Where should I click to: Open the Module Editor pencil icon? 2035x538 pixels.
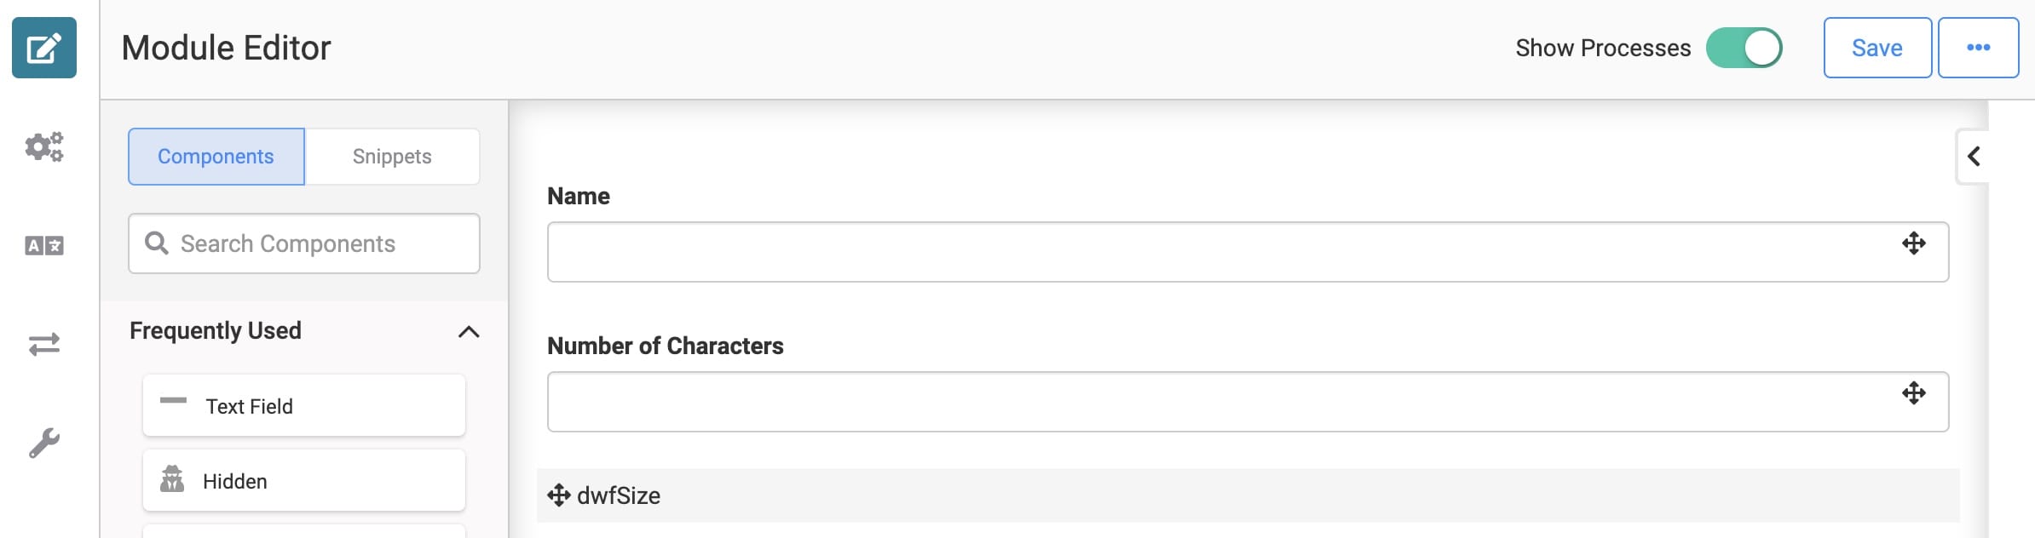click(44, 48)
